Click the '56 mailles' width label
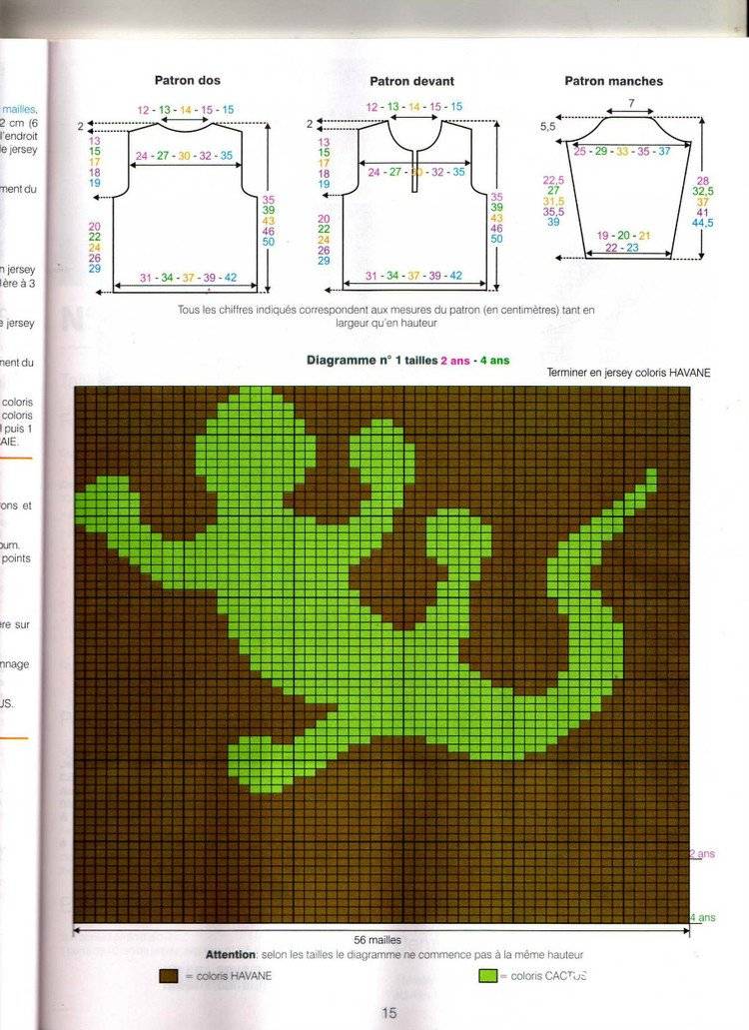Screen dimensions: 749x1030 tap(377, 940)
